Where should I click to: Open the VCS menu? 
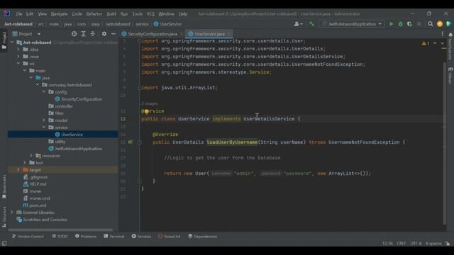(150, 14)
